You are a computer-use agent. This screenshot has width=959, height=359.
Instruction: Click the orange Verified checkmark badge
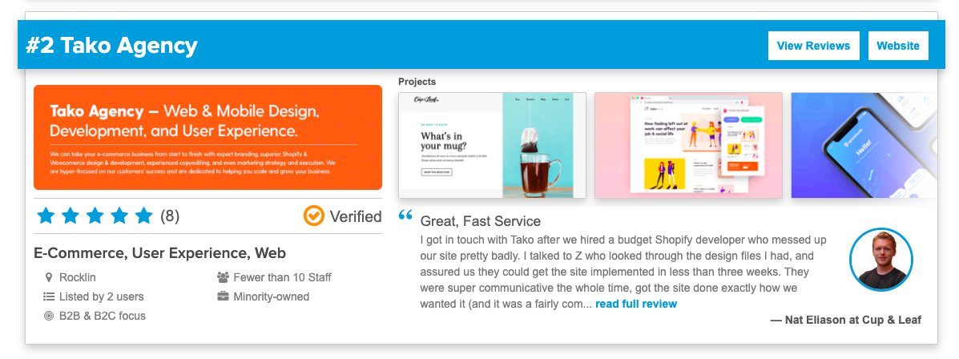point(314,216)
